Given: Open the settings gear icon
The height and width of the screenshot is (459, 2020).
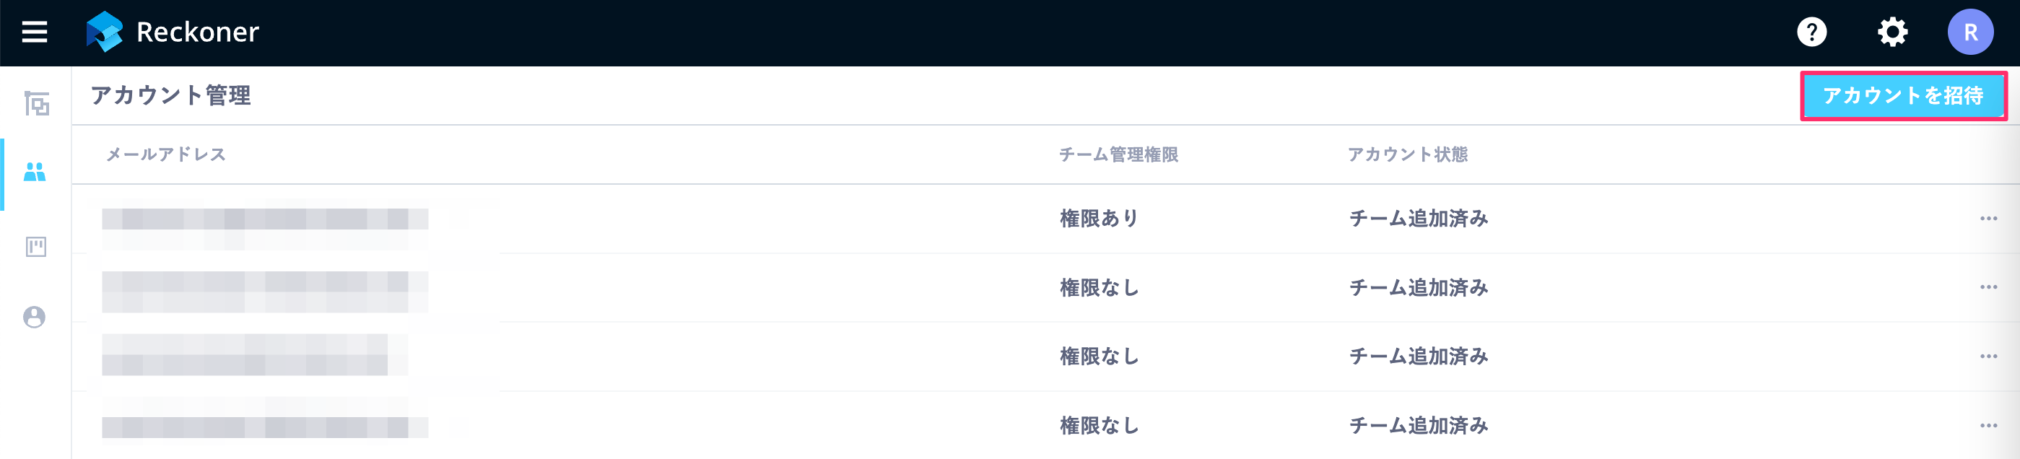Looking at the screenshot, I should (x=1891, y=32).
